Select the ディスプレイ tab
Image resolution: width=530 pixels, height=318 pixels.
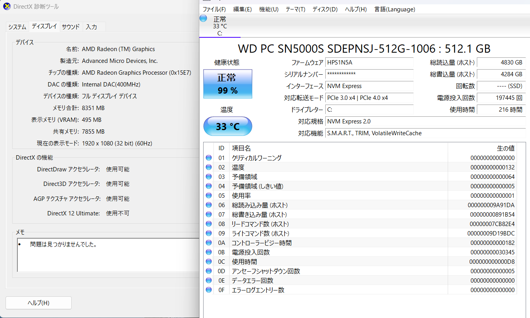click(x=44, y=26)
